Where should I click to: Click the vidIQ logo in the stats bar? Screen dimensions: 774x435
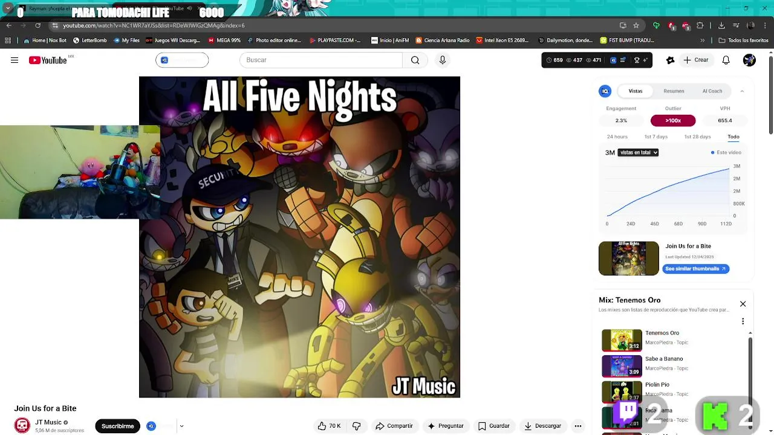tap(613, 60)
